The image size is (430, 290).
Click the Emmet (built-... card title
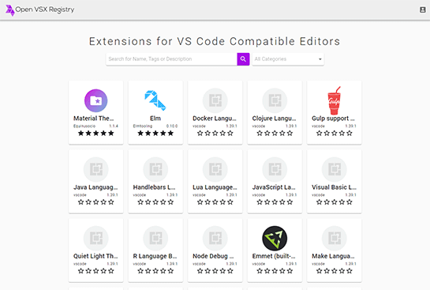coord(274,256)
